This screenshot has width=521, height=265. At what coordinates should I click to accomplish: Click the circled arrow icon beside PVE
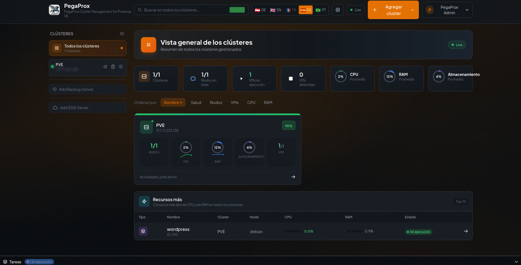(121, 67)
